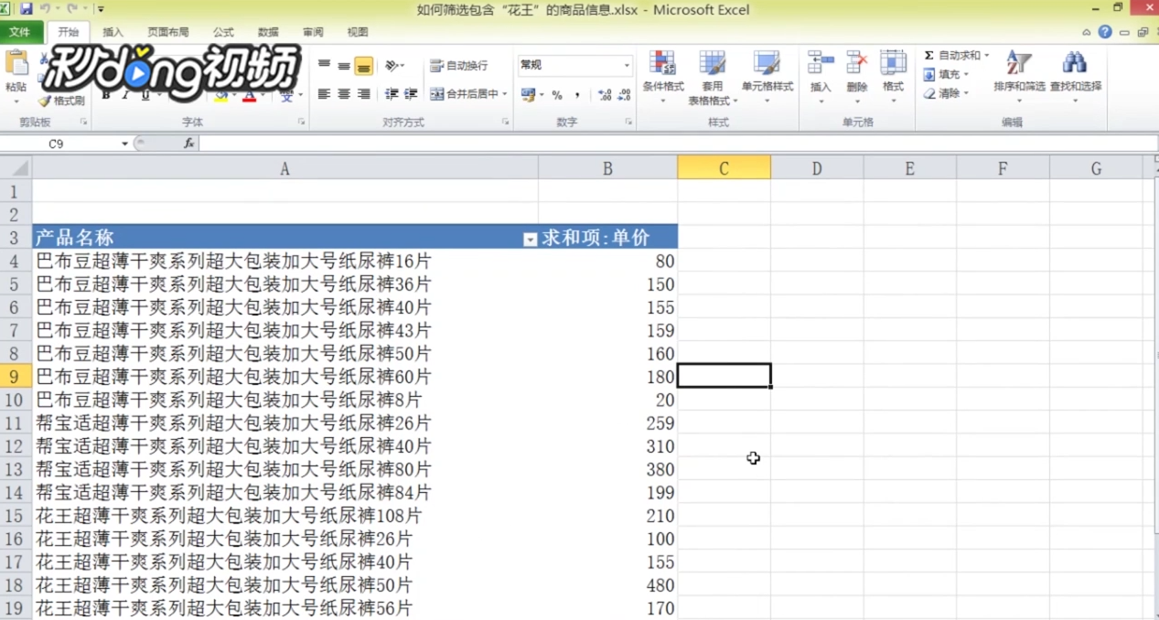Open the File (文件) tab
The height and width of the screenshot is (620, 1159).
click(x=20, y=32)
